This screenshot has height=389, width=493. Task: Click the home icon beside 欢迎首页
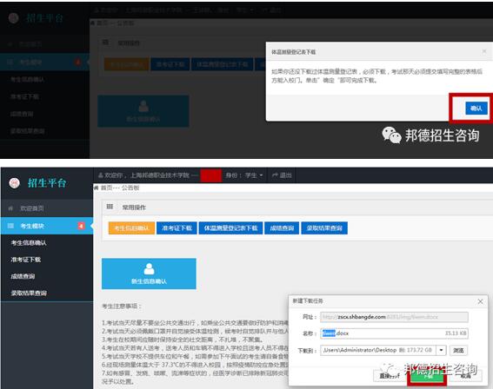click(x=10, y=208)
